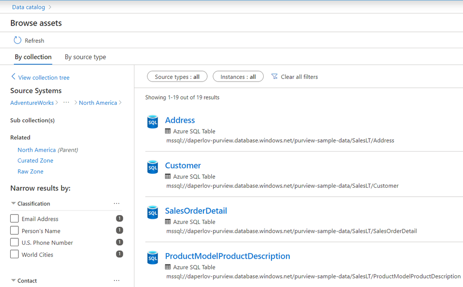Switch to the By source type tab
This screenshot has width=463, height=287.
tap(85, 57)
